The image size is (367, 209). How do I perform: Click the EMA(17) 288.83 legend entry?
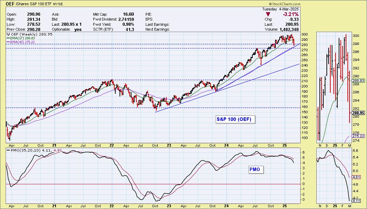[23, 38]
